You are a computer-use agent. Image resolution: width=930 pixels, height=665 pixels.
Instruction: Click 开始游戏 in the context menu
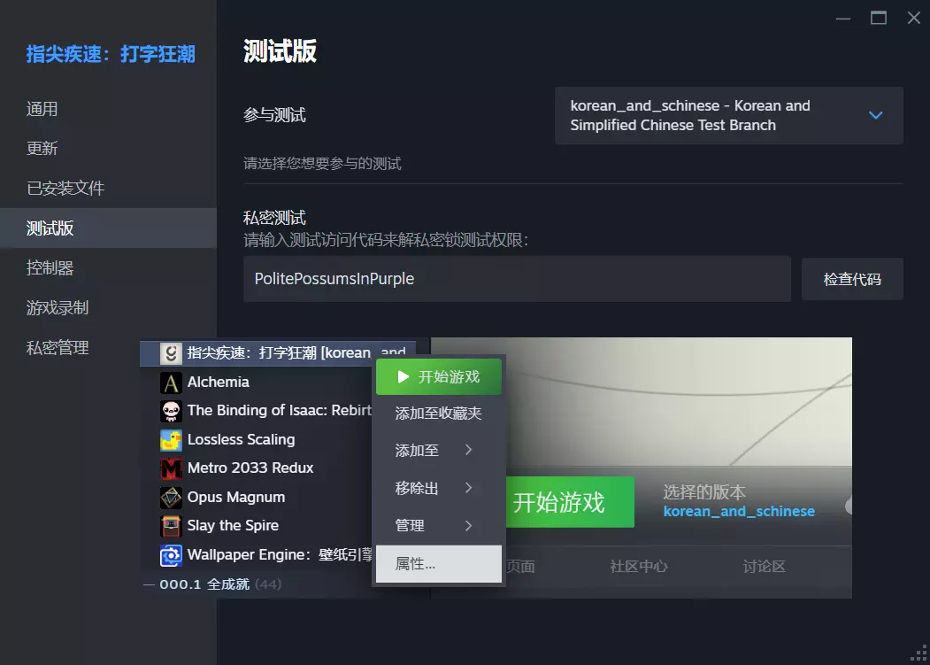point(438,377)
